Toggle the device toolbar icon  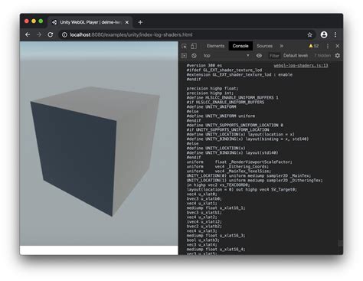pos(194,46)
